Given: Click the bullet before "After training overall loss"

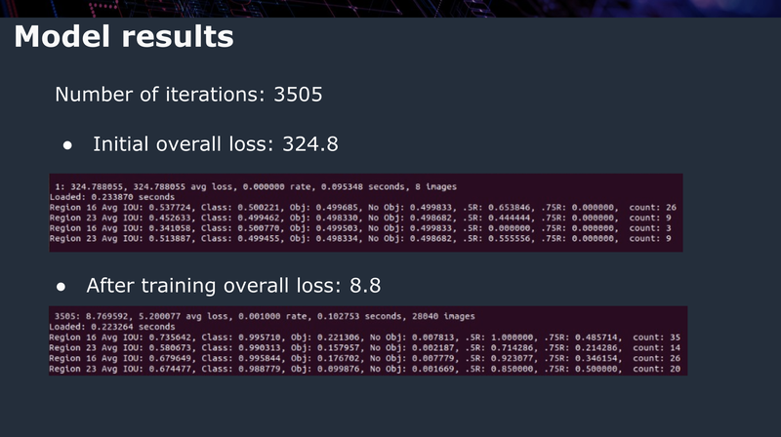Looking at the screenshot, I should coord(61,287).
